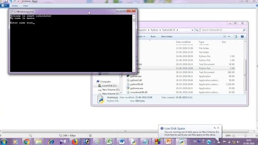Click New folder in Explorer's toolbar
Screen dimensions: 258x145
coord(166,37)
